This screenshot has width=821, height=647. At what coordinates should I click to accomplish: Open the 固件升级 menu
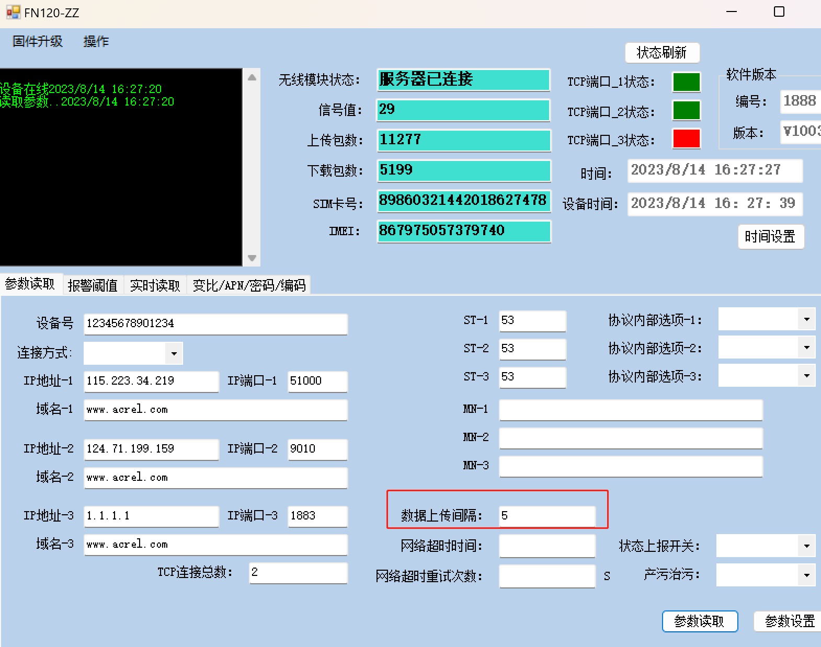pos(38,41)
